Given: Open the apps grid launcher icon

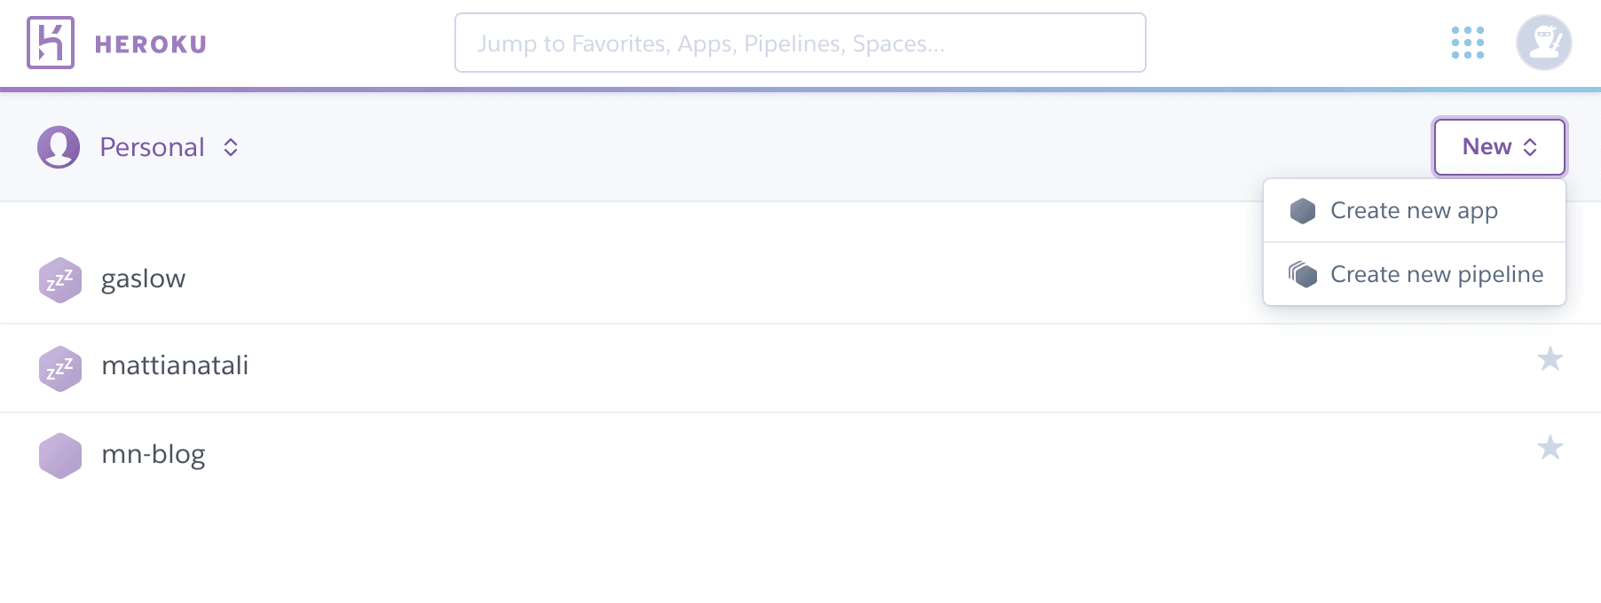Looking at the screenshot, I should click(1467, 43).
